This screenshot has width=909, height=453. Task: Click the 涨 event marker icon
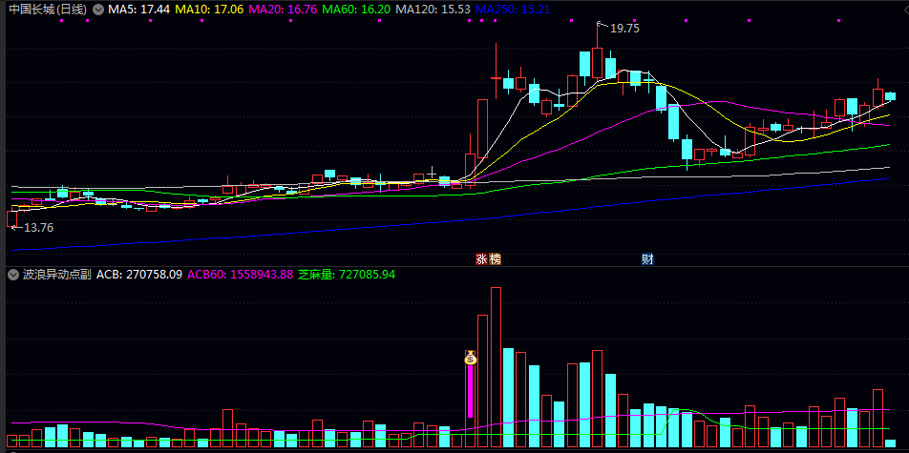tap(482, 259)
